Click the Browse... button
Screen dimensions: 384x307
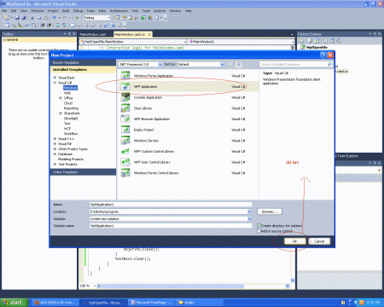270,211
